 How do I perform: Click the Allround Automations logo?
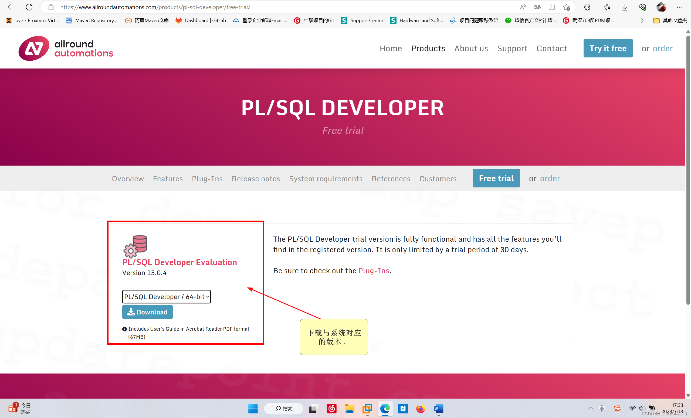click(66, 48)
